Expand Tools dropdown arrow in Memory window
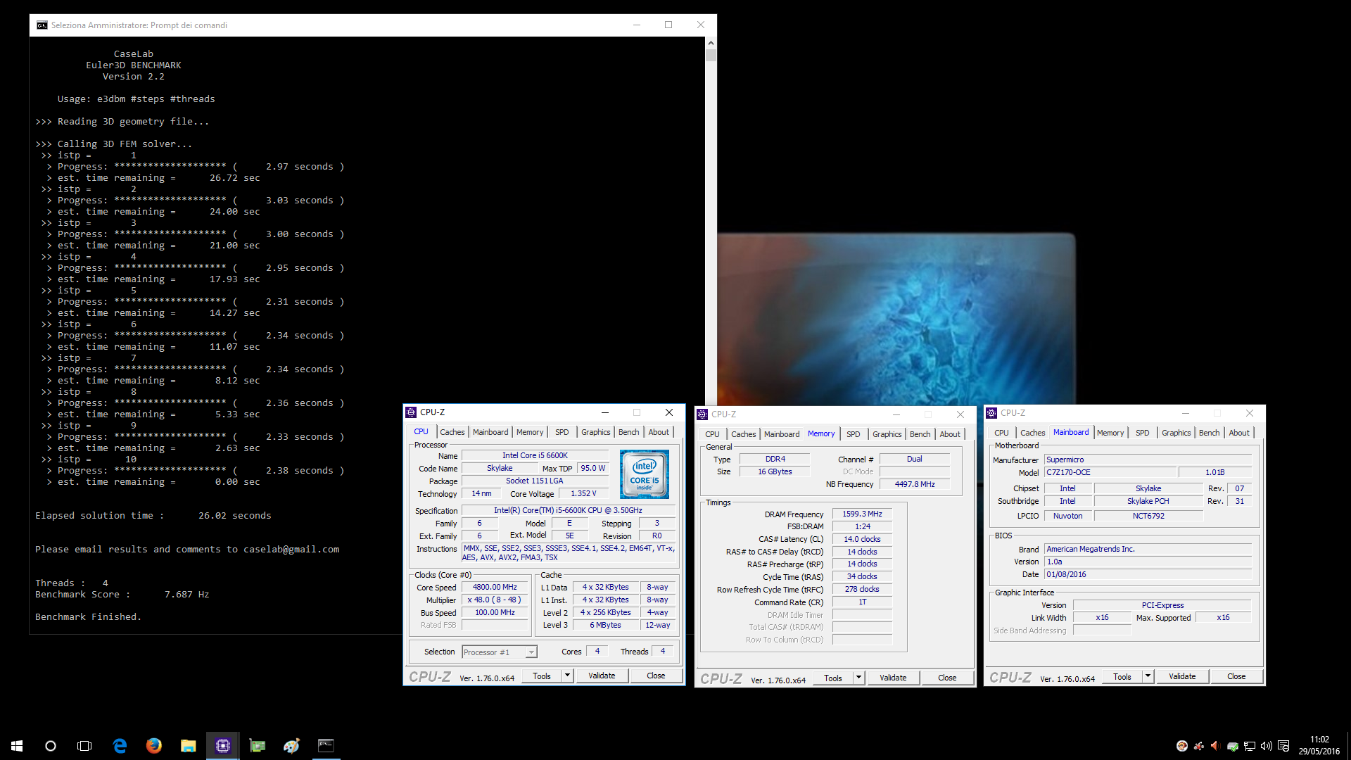This screenshot has width=1351, height=760. point(858,678)
